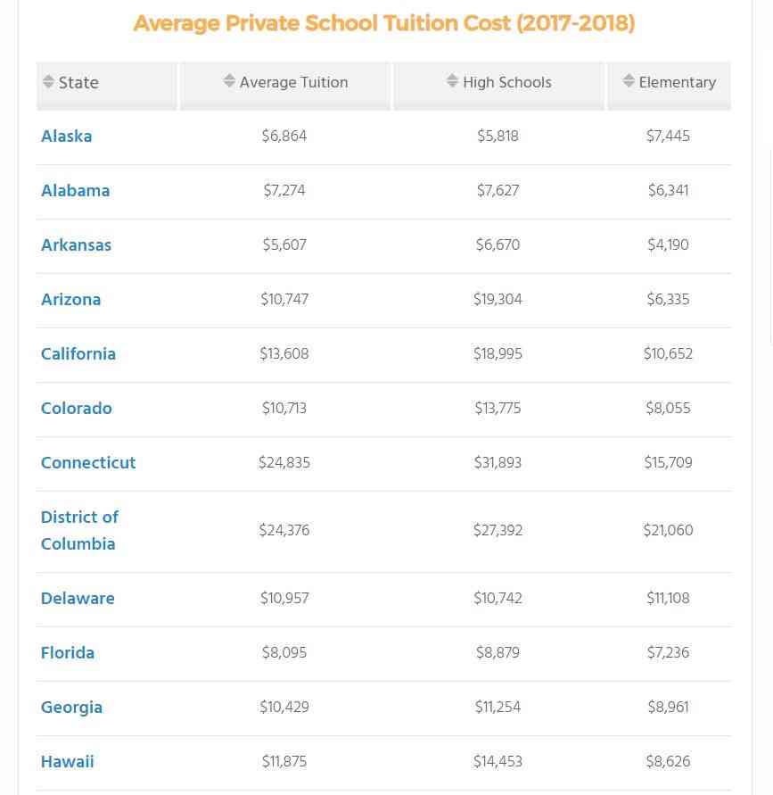Open the Connecticut state link
The height and width of the screenshot is (795, 773).
tap(88, 463)
